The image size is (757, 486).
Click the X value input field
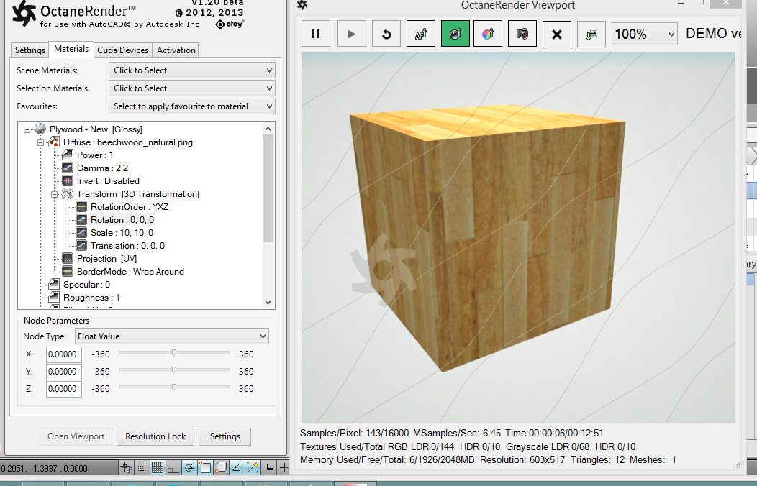[64, 354]
